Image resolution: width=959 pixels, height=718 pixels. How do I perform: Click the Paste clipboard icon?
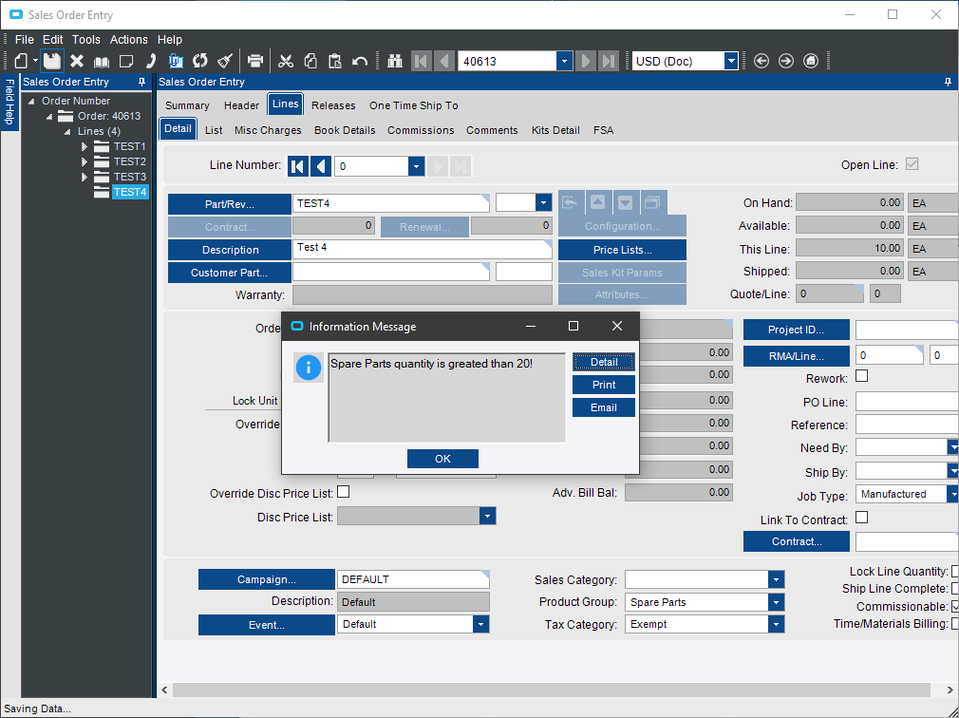click(335, 61)
